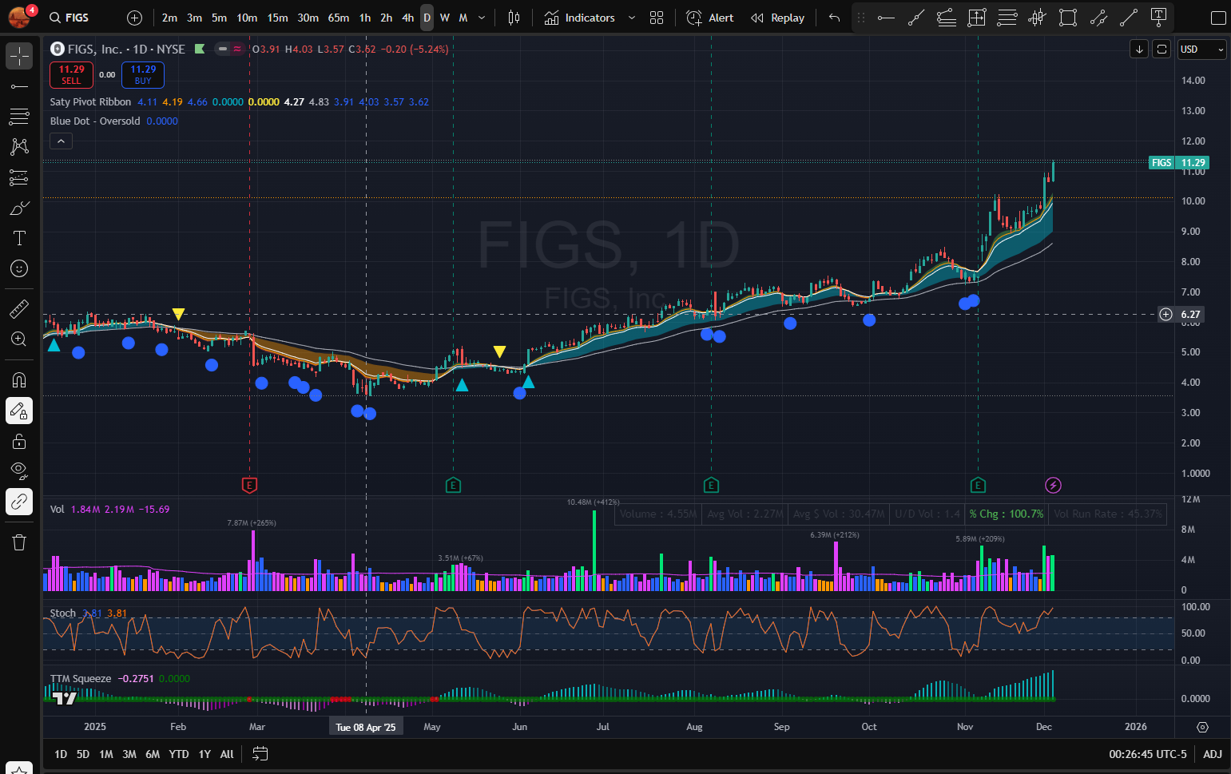Viewport: 1231px width, 774px height.
Task: Undo the last chart action
Action: [834, 18]
